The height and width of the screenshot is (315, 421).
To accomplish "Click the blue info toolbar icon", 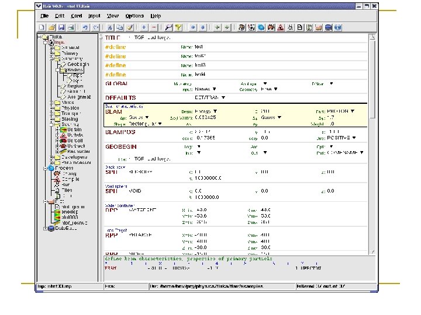I will (x=337, y=27).
